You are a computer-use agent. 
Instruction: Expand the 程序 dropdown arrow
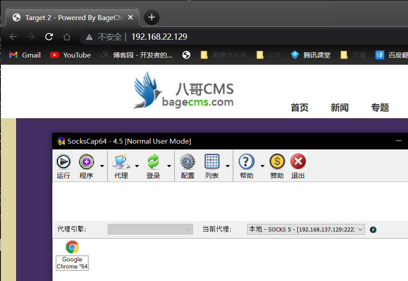coord(102,166)
